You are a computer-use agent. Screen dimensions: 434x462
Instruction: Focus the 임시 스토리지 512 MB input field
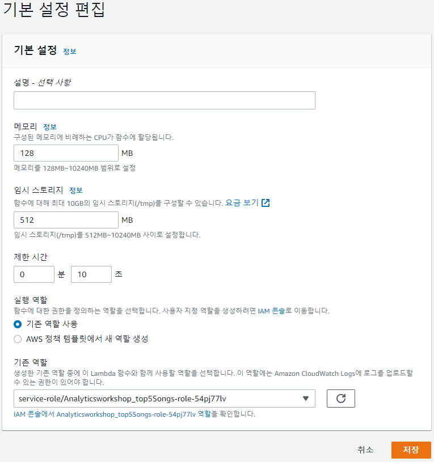pos(66,220)
